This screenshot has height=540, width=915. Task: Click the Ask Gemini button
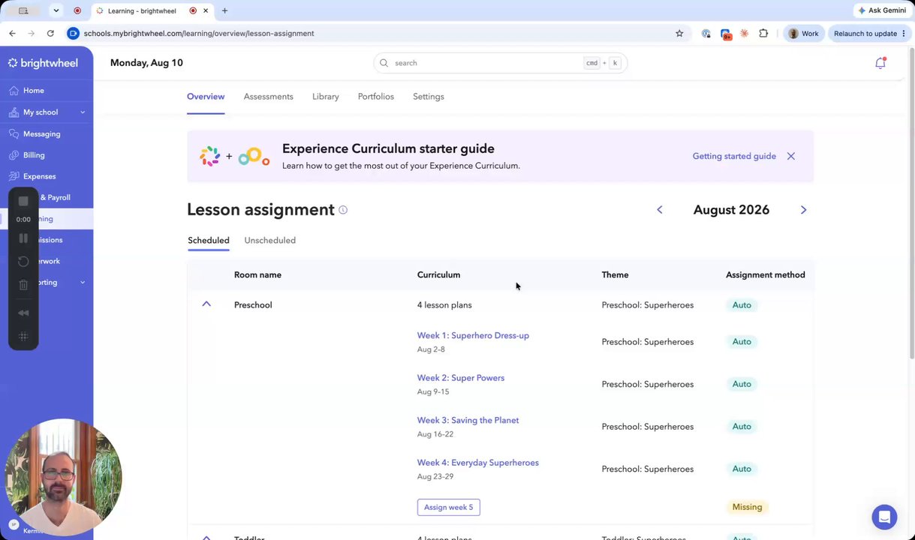coord(882,10)
